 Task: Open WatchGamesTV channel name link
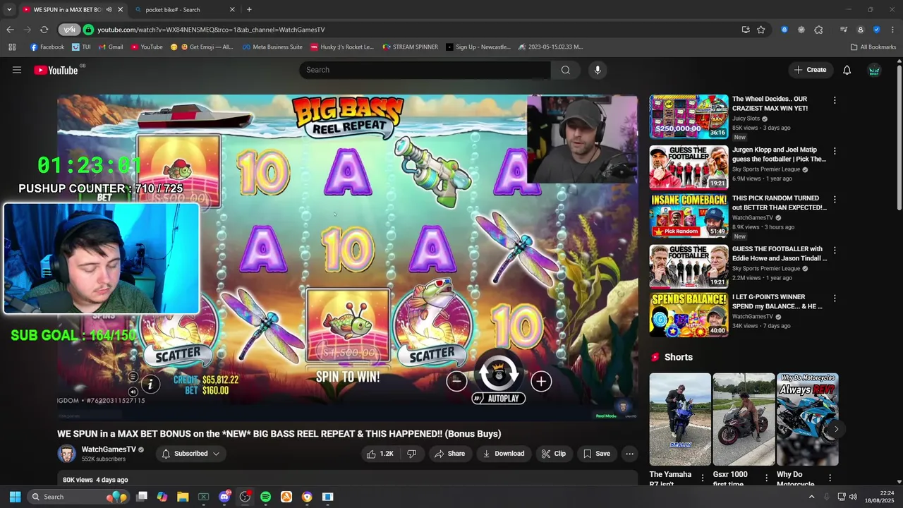tap(109, 449)
